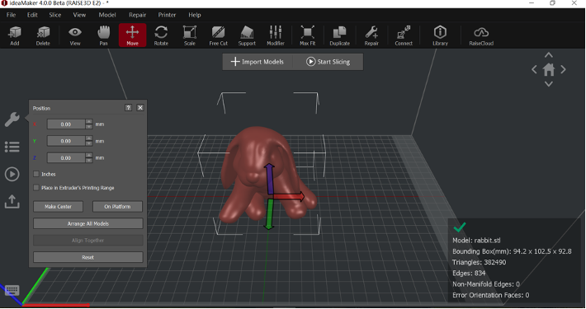Rotate view with left arrow
This screenshot has height=309, width=586.
pos(534,69)
